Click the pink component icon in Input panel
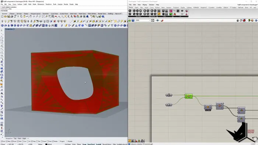This screenshot has width=258, height=145. (x=171, y=11)
